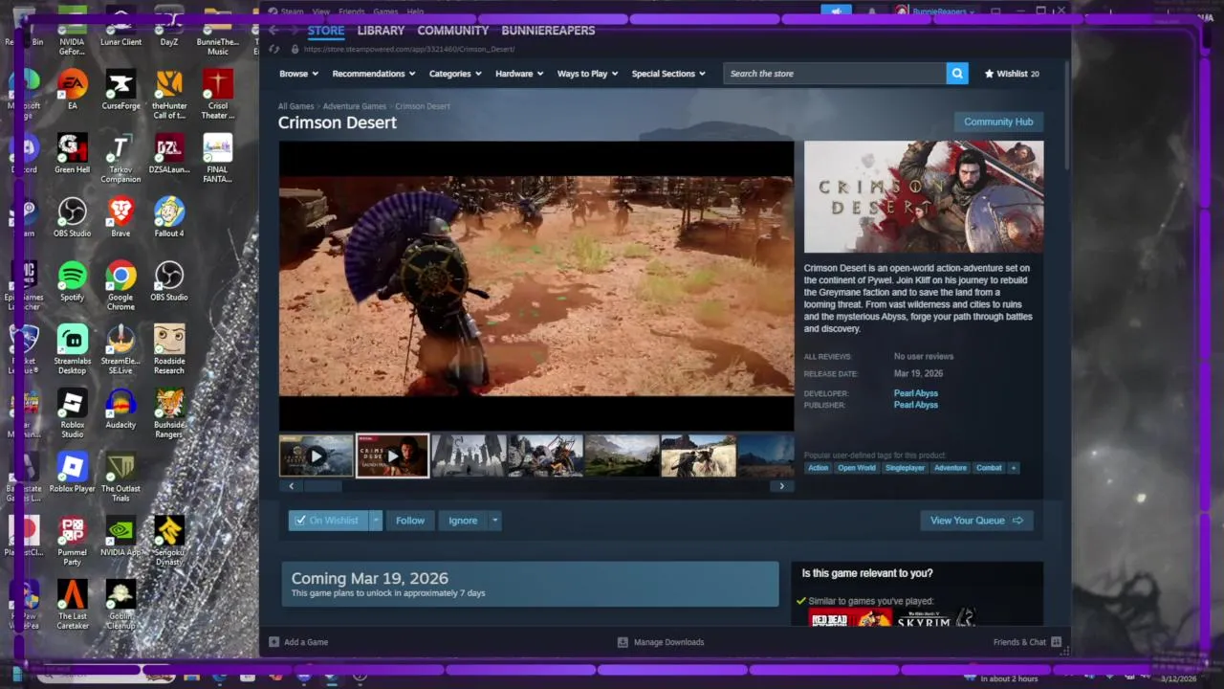The width and height of the screenshot is (1224, 689).
Task: Open the StreamElements SE.Live icon
Action: point(120,350)
